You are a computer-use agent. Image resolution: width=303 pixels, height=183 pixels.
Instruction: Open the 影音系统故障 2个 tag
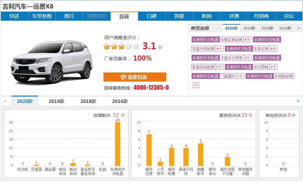coord(207,67)
